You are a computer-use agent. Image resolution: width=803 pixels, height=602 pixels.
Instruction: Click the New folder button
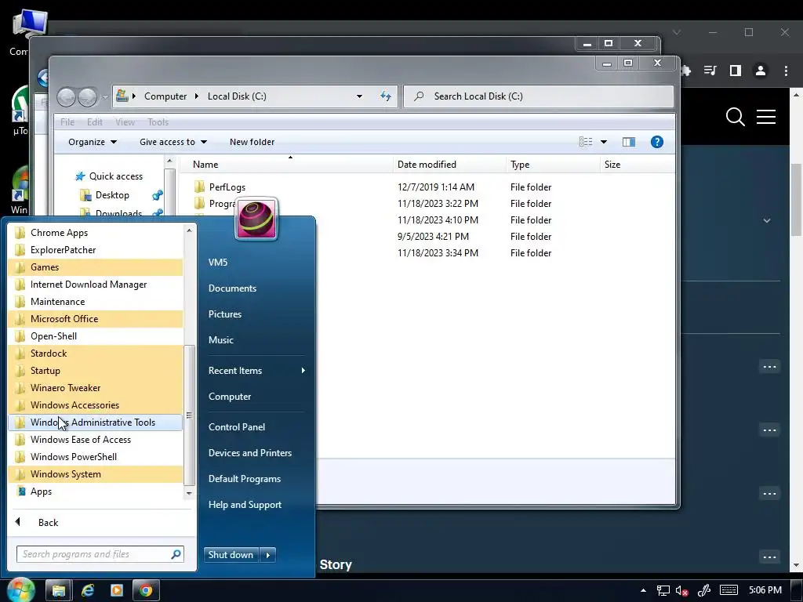click(x=252, y=142)
